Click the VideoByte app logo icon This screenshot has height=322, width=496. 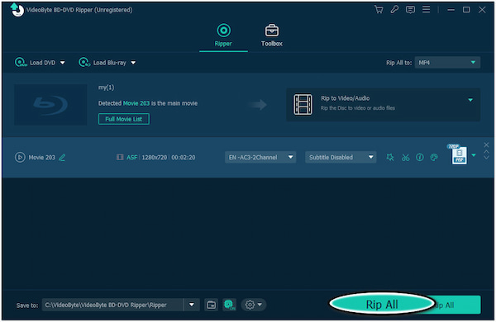pyautogui.click(x=17, y=9)
